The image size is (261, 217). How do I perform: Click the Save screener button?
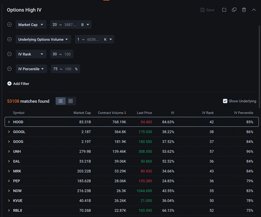(x=207, y=10)
